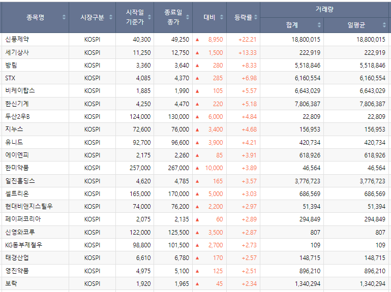The height and width of the screenshot is (292, 391).
Task: Select stock name 보락
Action: (11, 283)
